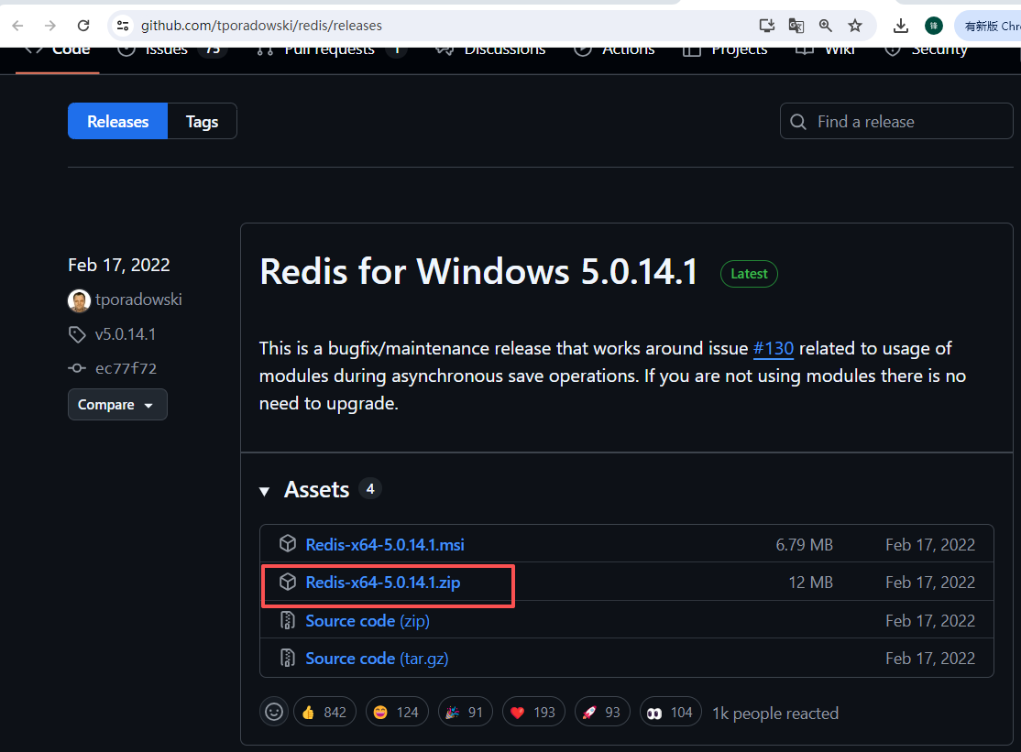Open the Discussions tab
The width and height of the screenshot is (1021, 752).
[491, 50]
